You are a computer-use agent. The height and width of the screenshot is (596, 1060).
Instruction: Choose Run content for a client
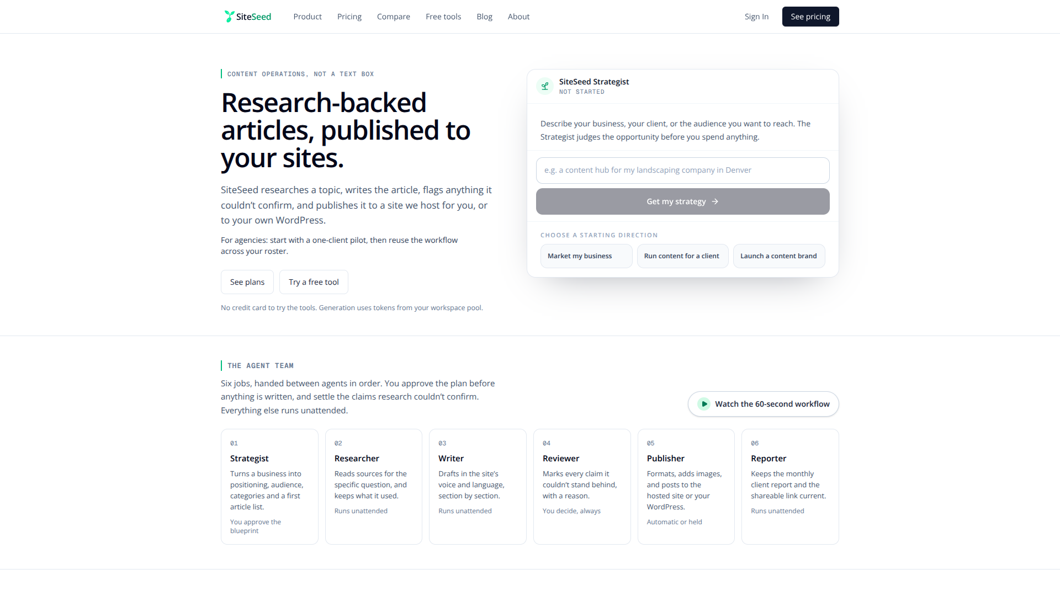pos(683,256)
